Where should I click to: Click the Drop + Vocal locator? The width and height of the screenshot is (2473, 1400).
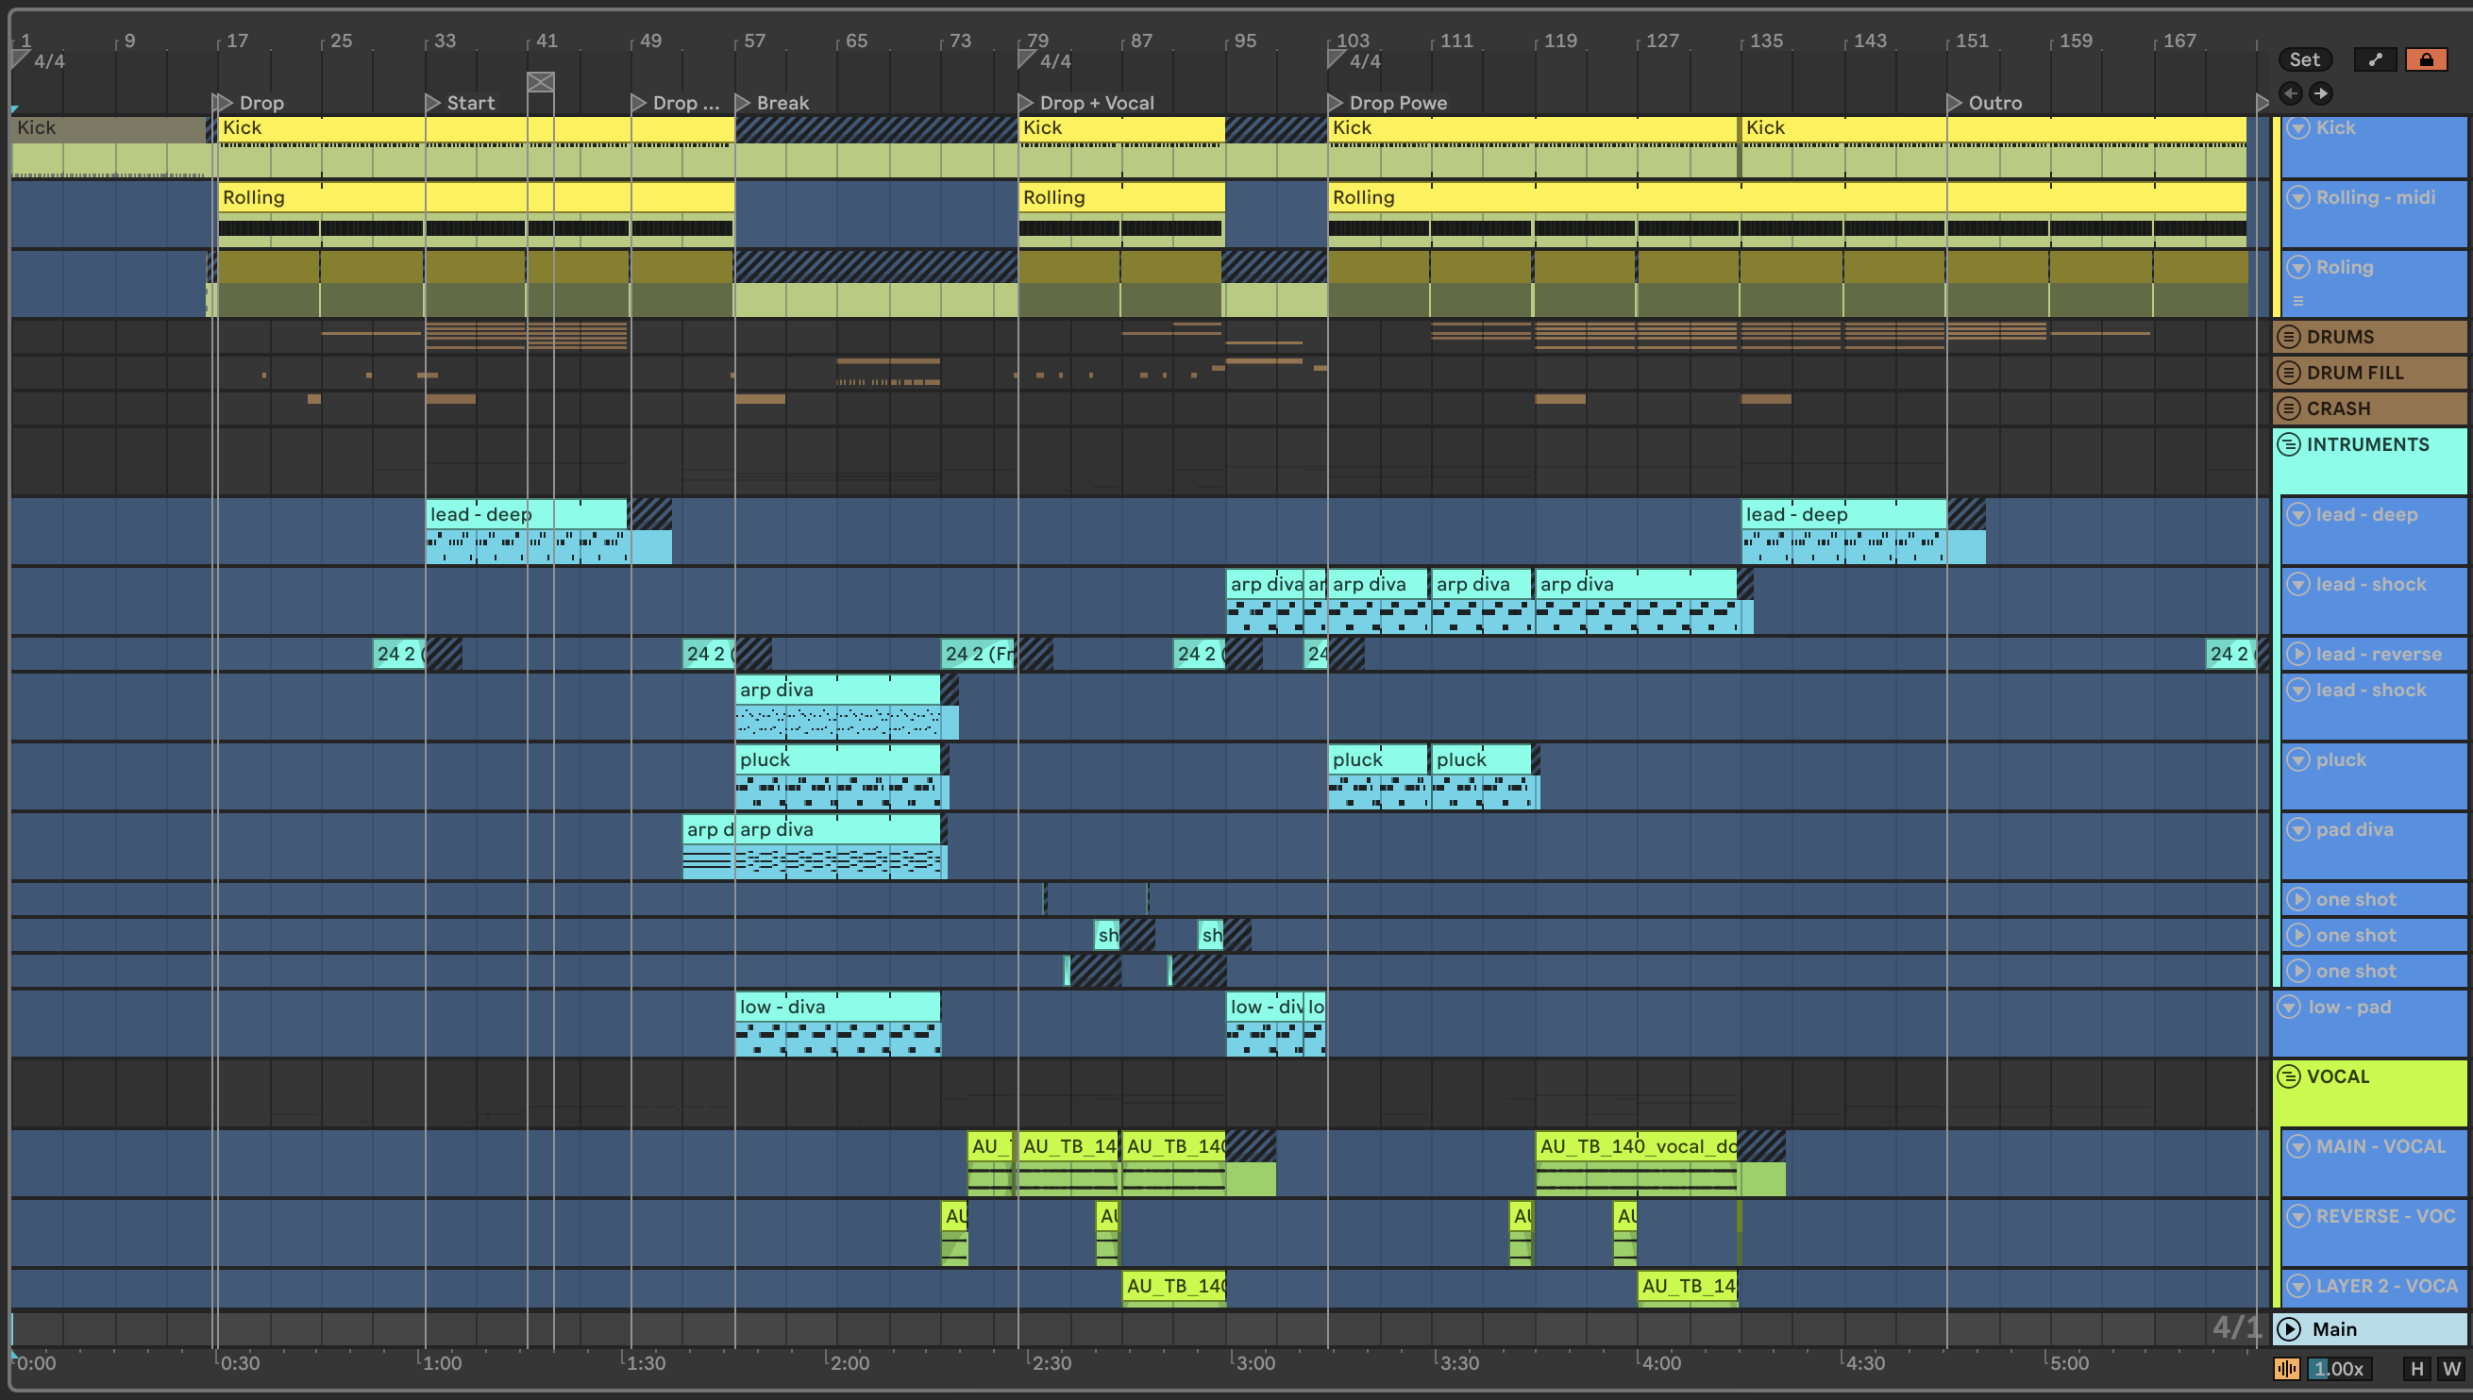(x=1026, y=103)
